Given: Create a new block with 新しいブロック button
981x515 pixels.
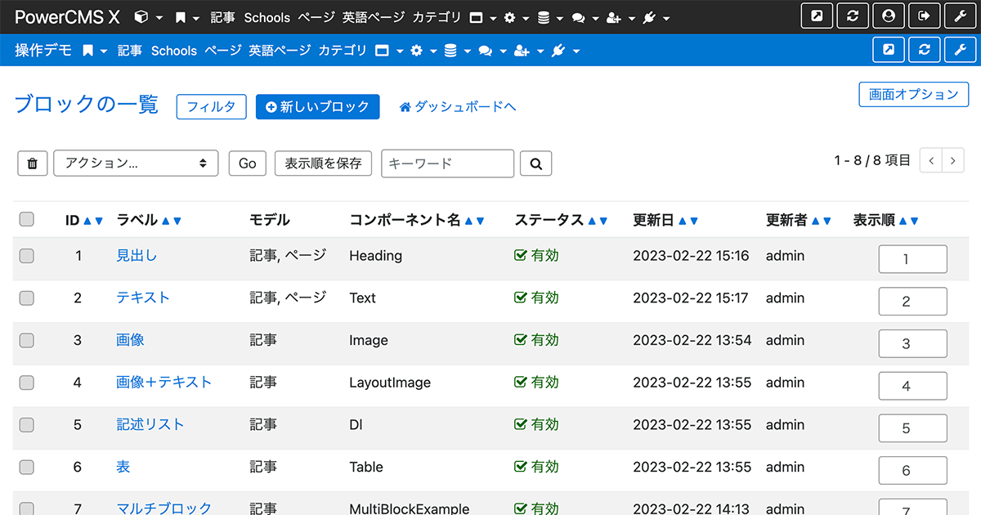Looking at the screenshot, I should click(x=317, y=107).
